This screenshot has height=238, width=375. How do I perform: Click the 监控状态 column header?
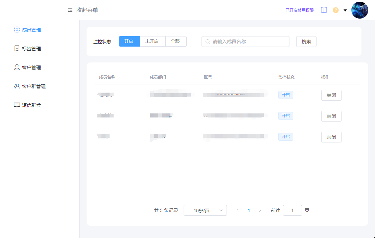[x=286, y=77]
